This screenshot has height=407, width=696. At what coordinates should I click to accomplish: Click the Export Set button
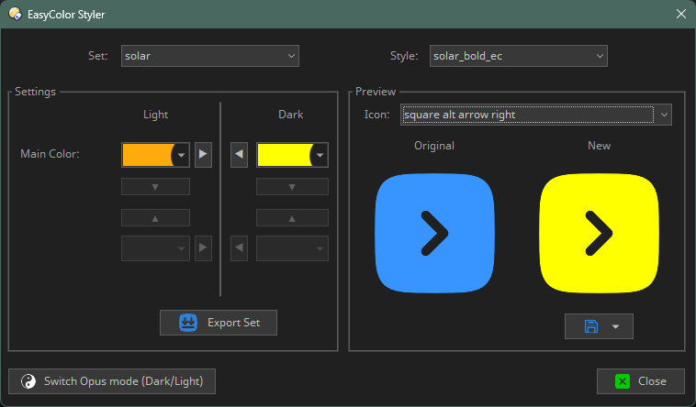click(219, 323)
